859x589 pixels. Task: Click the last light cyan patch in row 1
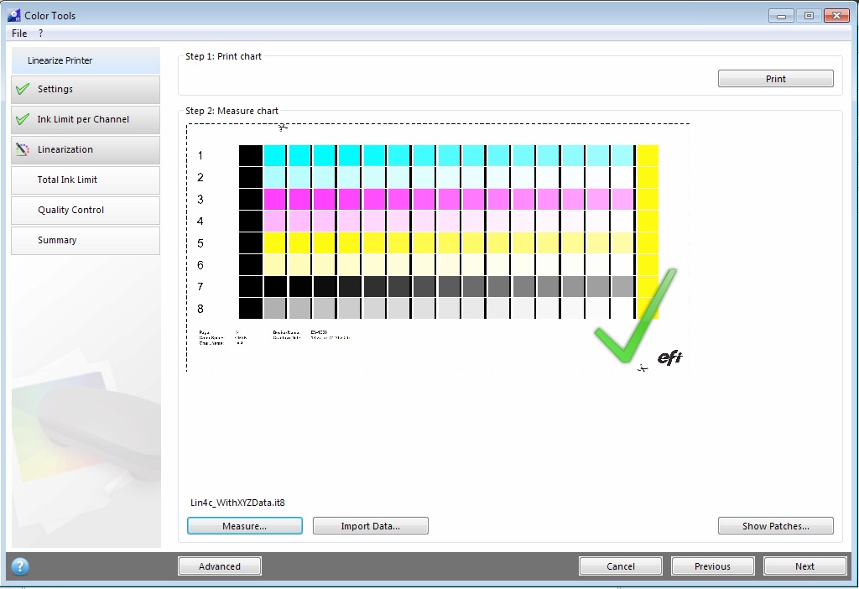(x=623, y=155)
